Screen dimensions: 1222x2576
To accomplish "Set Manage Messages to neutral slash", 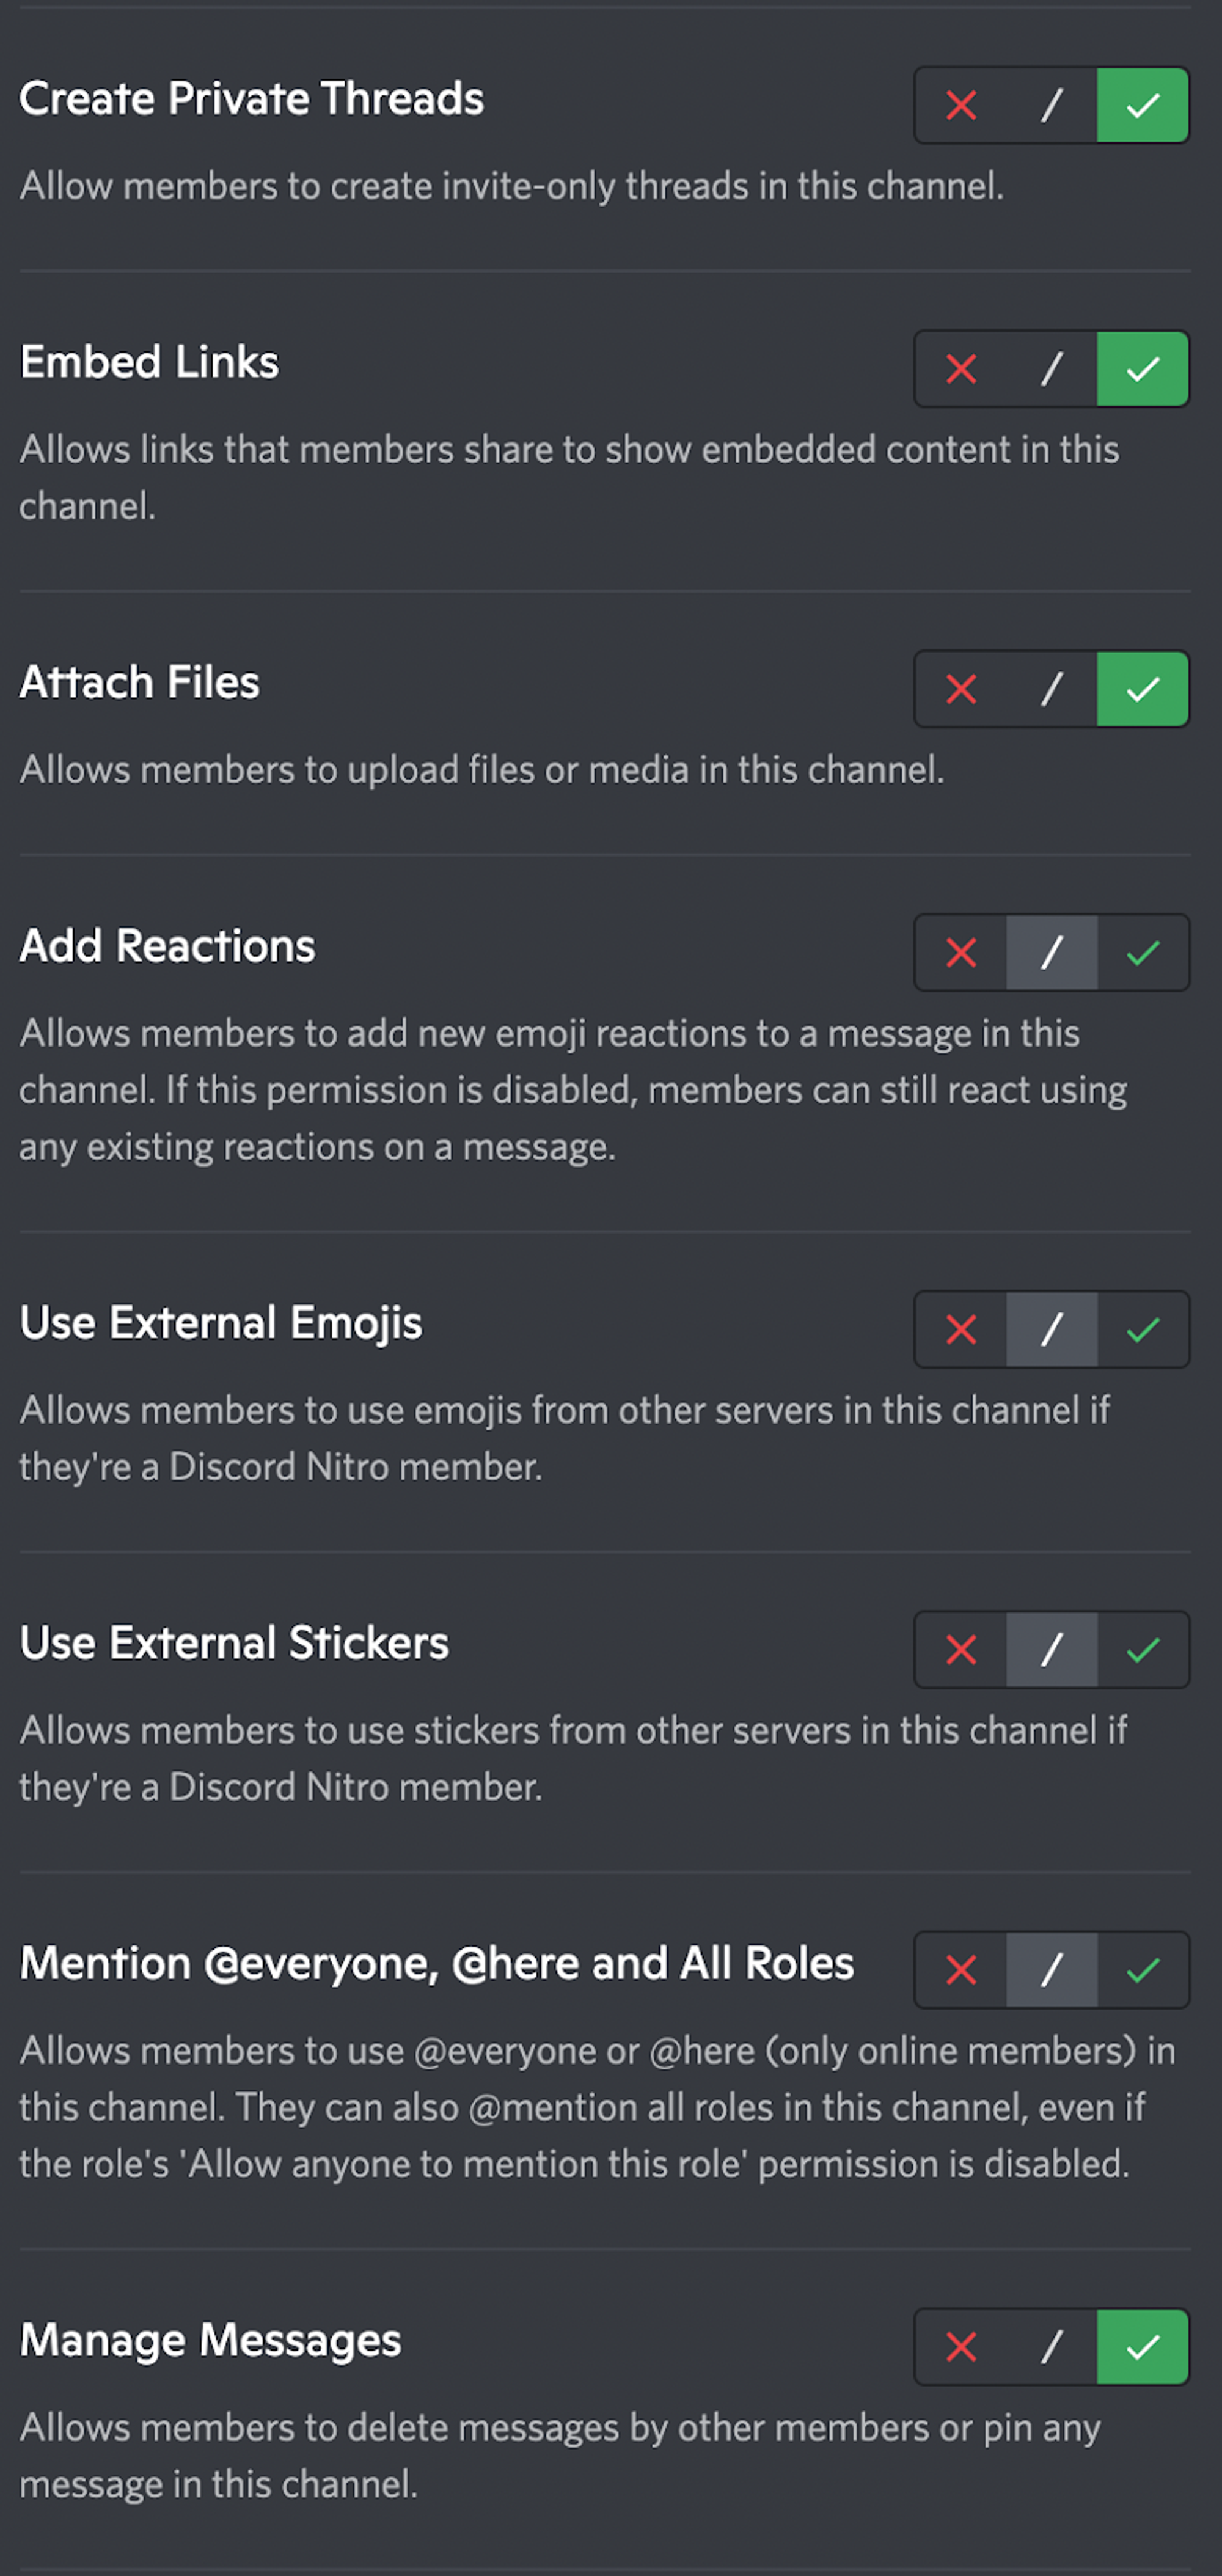I will [1051, 2347].
